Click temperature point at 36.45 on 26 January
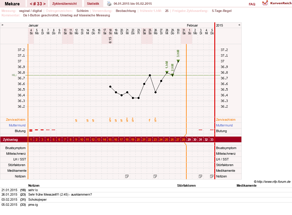The width and height of the screenshot is (292, 215). [x=155, y=92]
